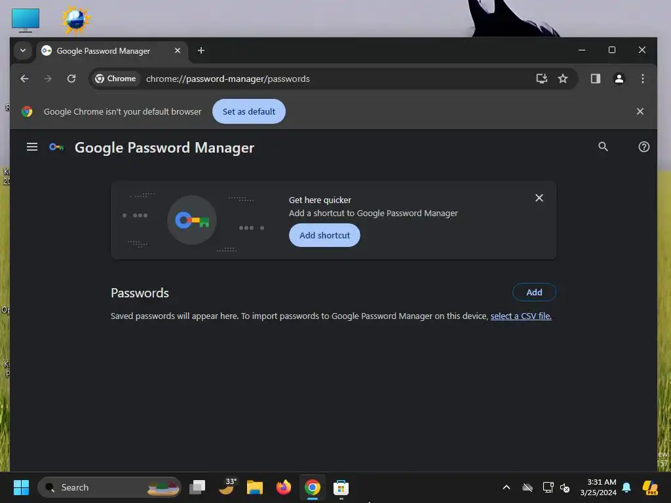Click the muted volume tray icon
Viewport: 671px width, 503px height.
(565, 487)
